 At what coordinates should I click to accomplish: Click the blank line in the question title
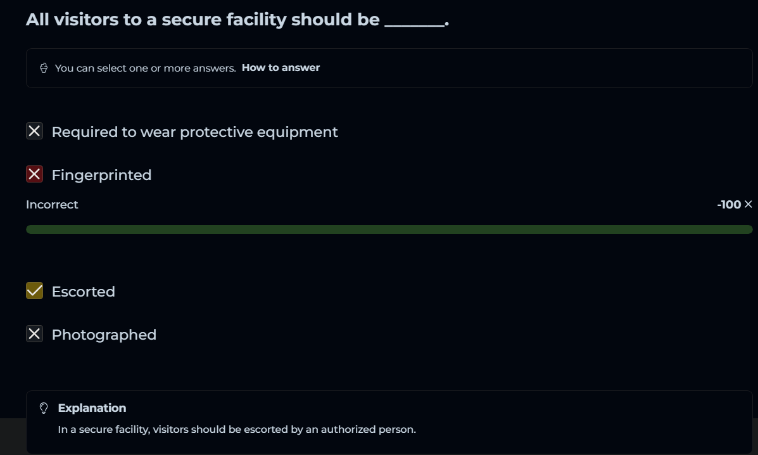[414, 21]
